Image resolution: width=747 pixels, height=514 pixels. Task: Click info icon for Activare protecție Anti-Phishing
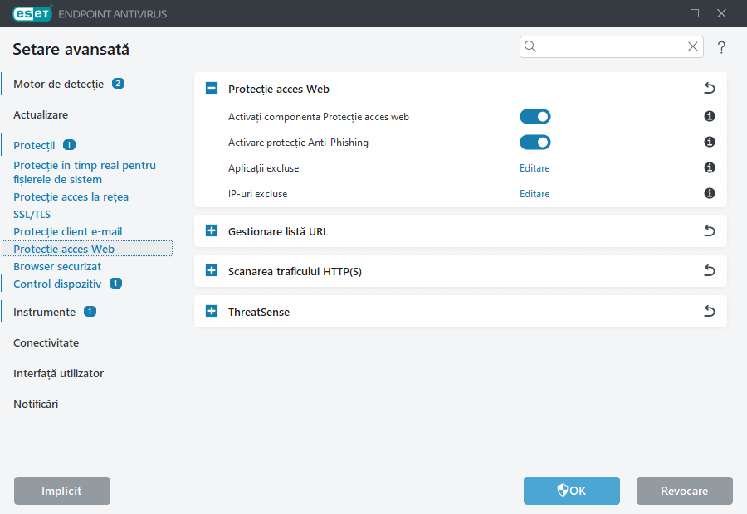710,143
